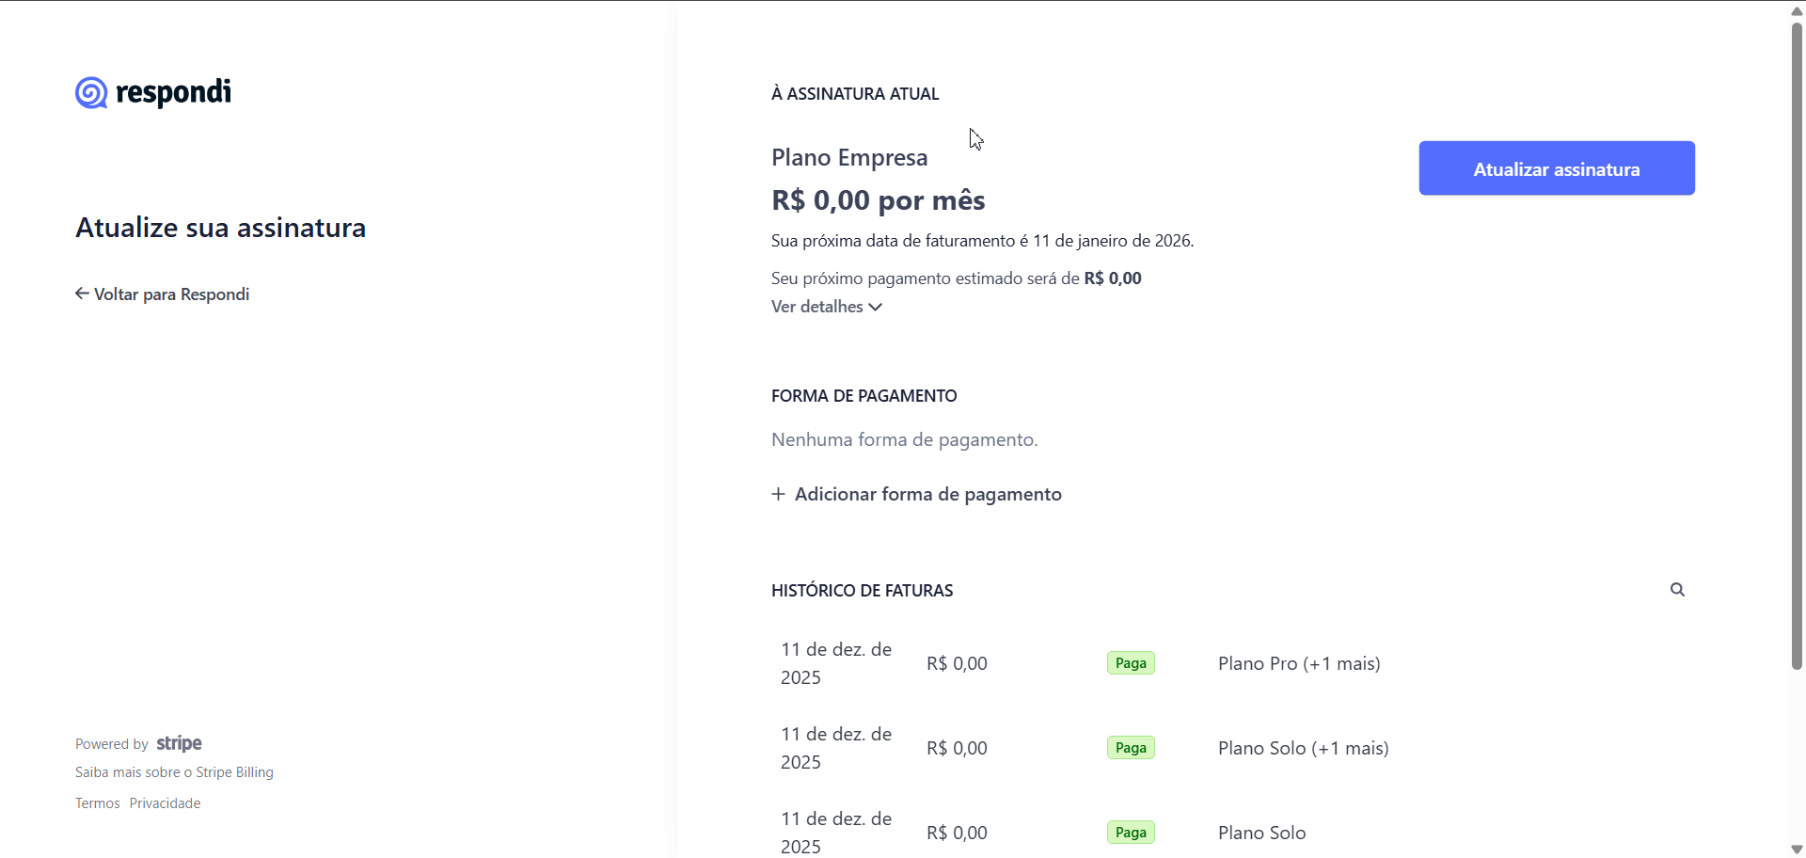Click the respondi wordmark text
This screenshot has width=1806, height=858.
tap(173, 92)
